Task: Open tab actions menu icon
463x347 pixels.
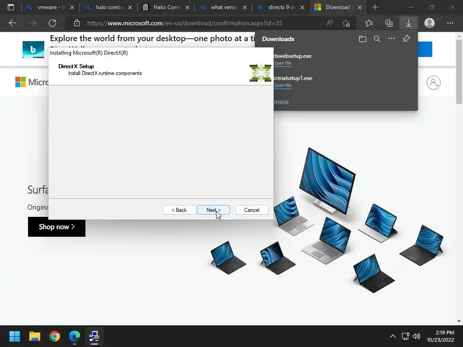Action: pos(11,7)
